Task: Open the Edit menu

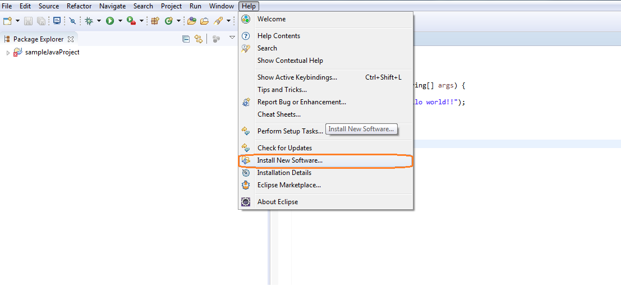Action: [25, 6]
